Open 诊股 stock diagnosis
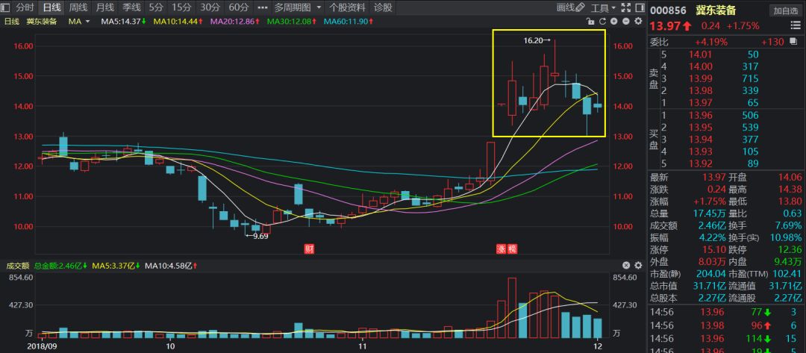The image size is (806, 353). (x=383, y=7)
